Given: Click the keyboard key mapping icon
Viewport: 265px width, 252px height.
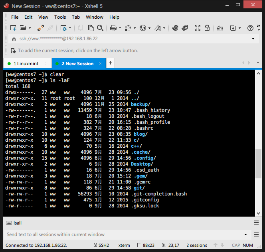Looking at the screenshot, I should point(220,28).
